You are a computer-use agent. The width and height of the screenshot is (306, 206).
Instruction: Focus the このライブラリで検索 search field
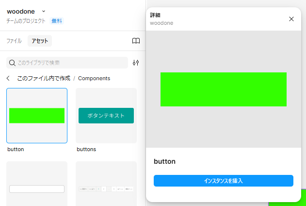click(x=70, y=63)
